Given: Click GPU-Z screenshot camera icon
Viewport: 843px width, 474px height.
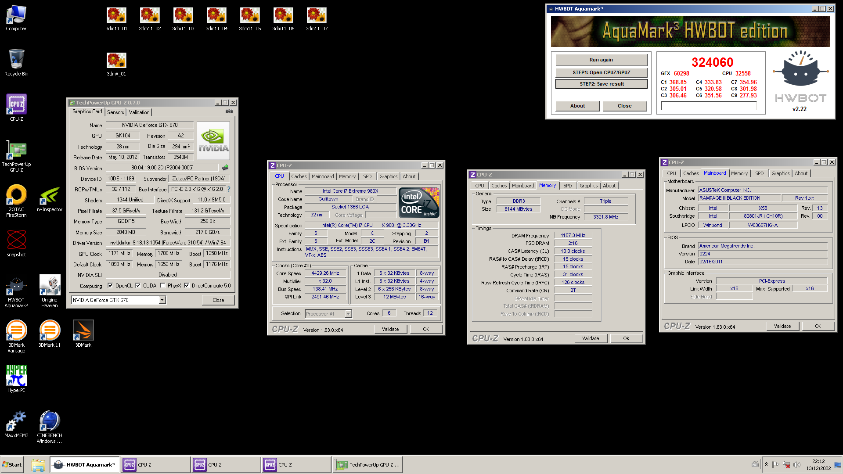Looking at the screenshot, I should 229,111.
